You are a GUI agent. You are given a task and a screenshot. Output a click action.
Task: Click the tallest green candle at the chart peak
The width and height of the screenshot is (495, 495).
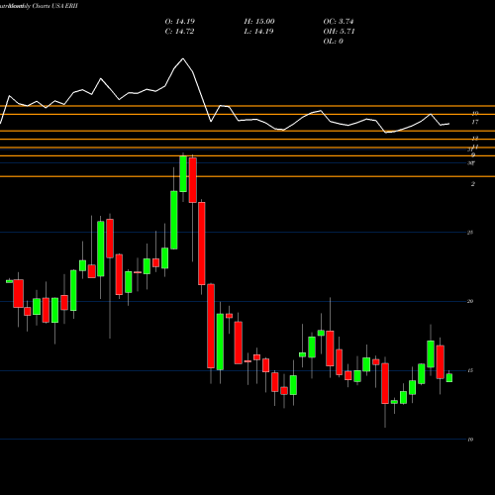(x=183, y=174)
